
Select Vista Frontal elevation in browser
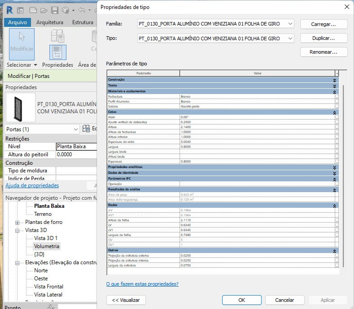48,287
